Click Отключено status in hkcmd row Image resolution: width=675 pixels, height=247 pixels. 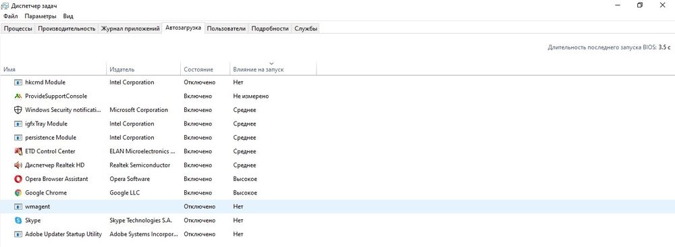(x=199, y=82)
